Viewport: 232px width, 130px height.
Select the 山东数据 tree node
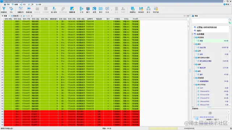pos(201,34)
